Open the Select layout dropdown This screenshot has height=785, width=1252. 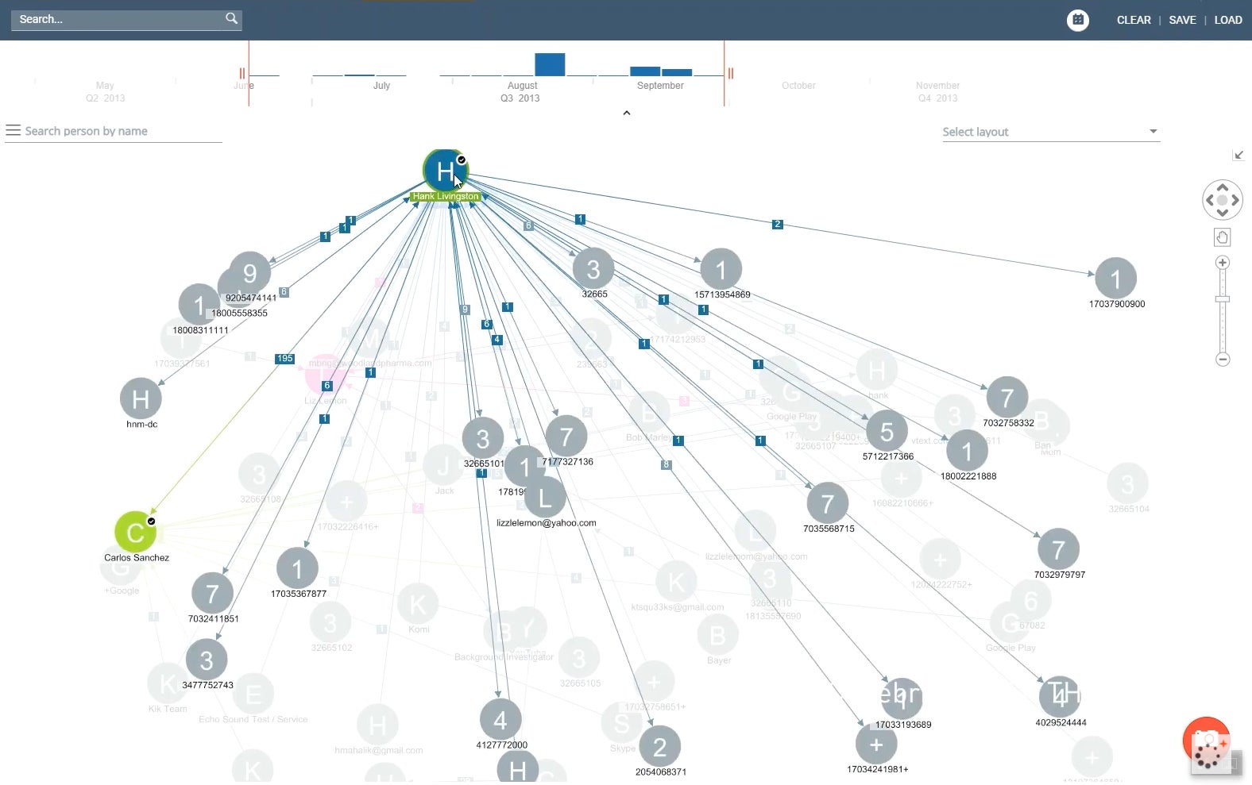(x=1050, y=132)
